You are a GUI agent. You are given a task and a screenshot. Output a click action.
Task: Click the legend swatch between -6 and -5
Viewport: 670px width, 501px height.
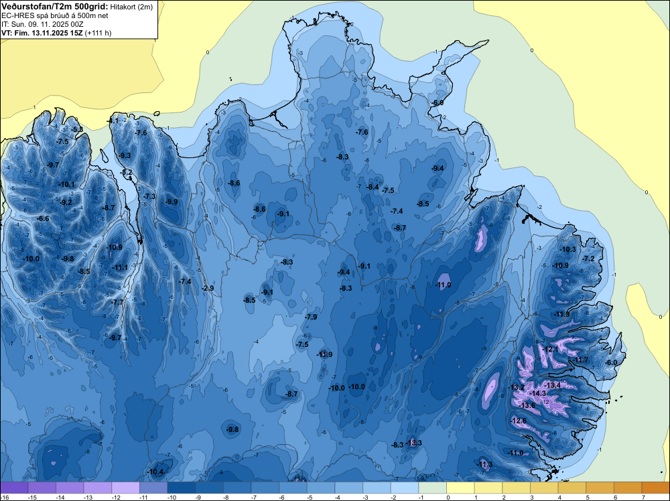pyautogui.click(x=293, y=488)
